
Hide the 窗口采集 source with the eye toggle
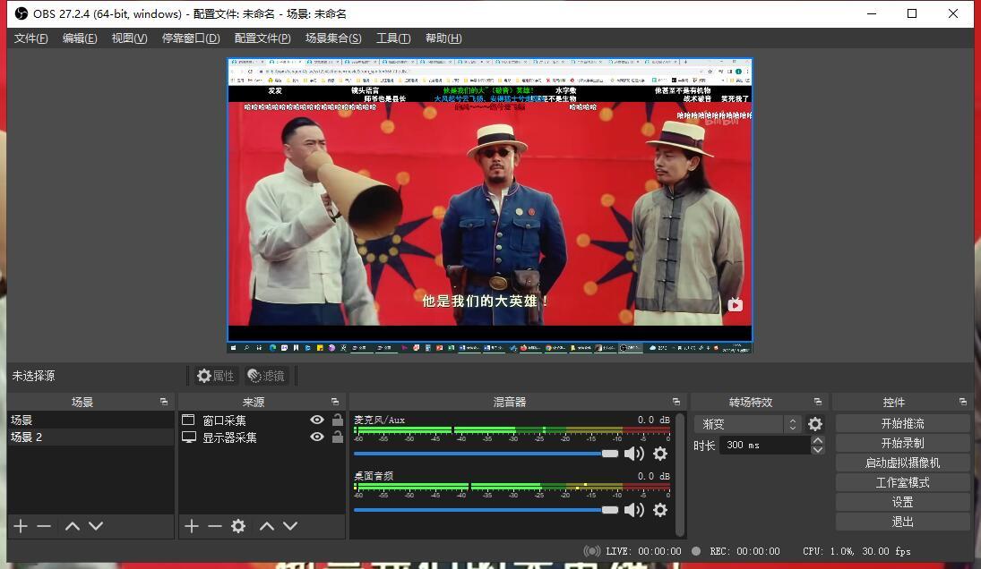tap(316, 419)
